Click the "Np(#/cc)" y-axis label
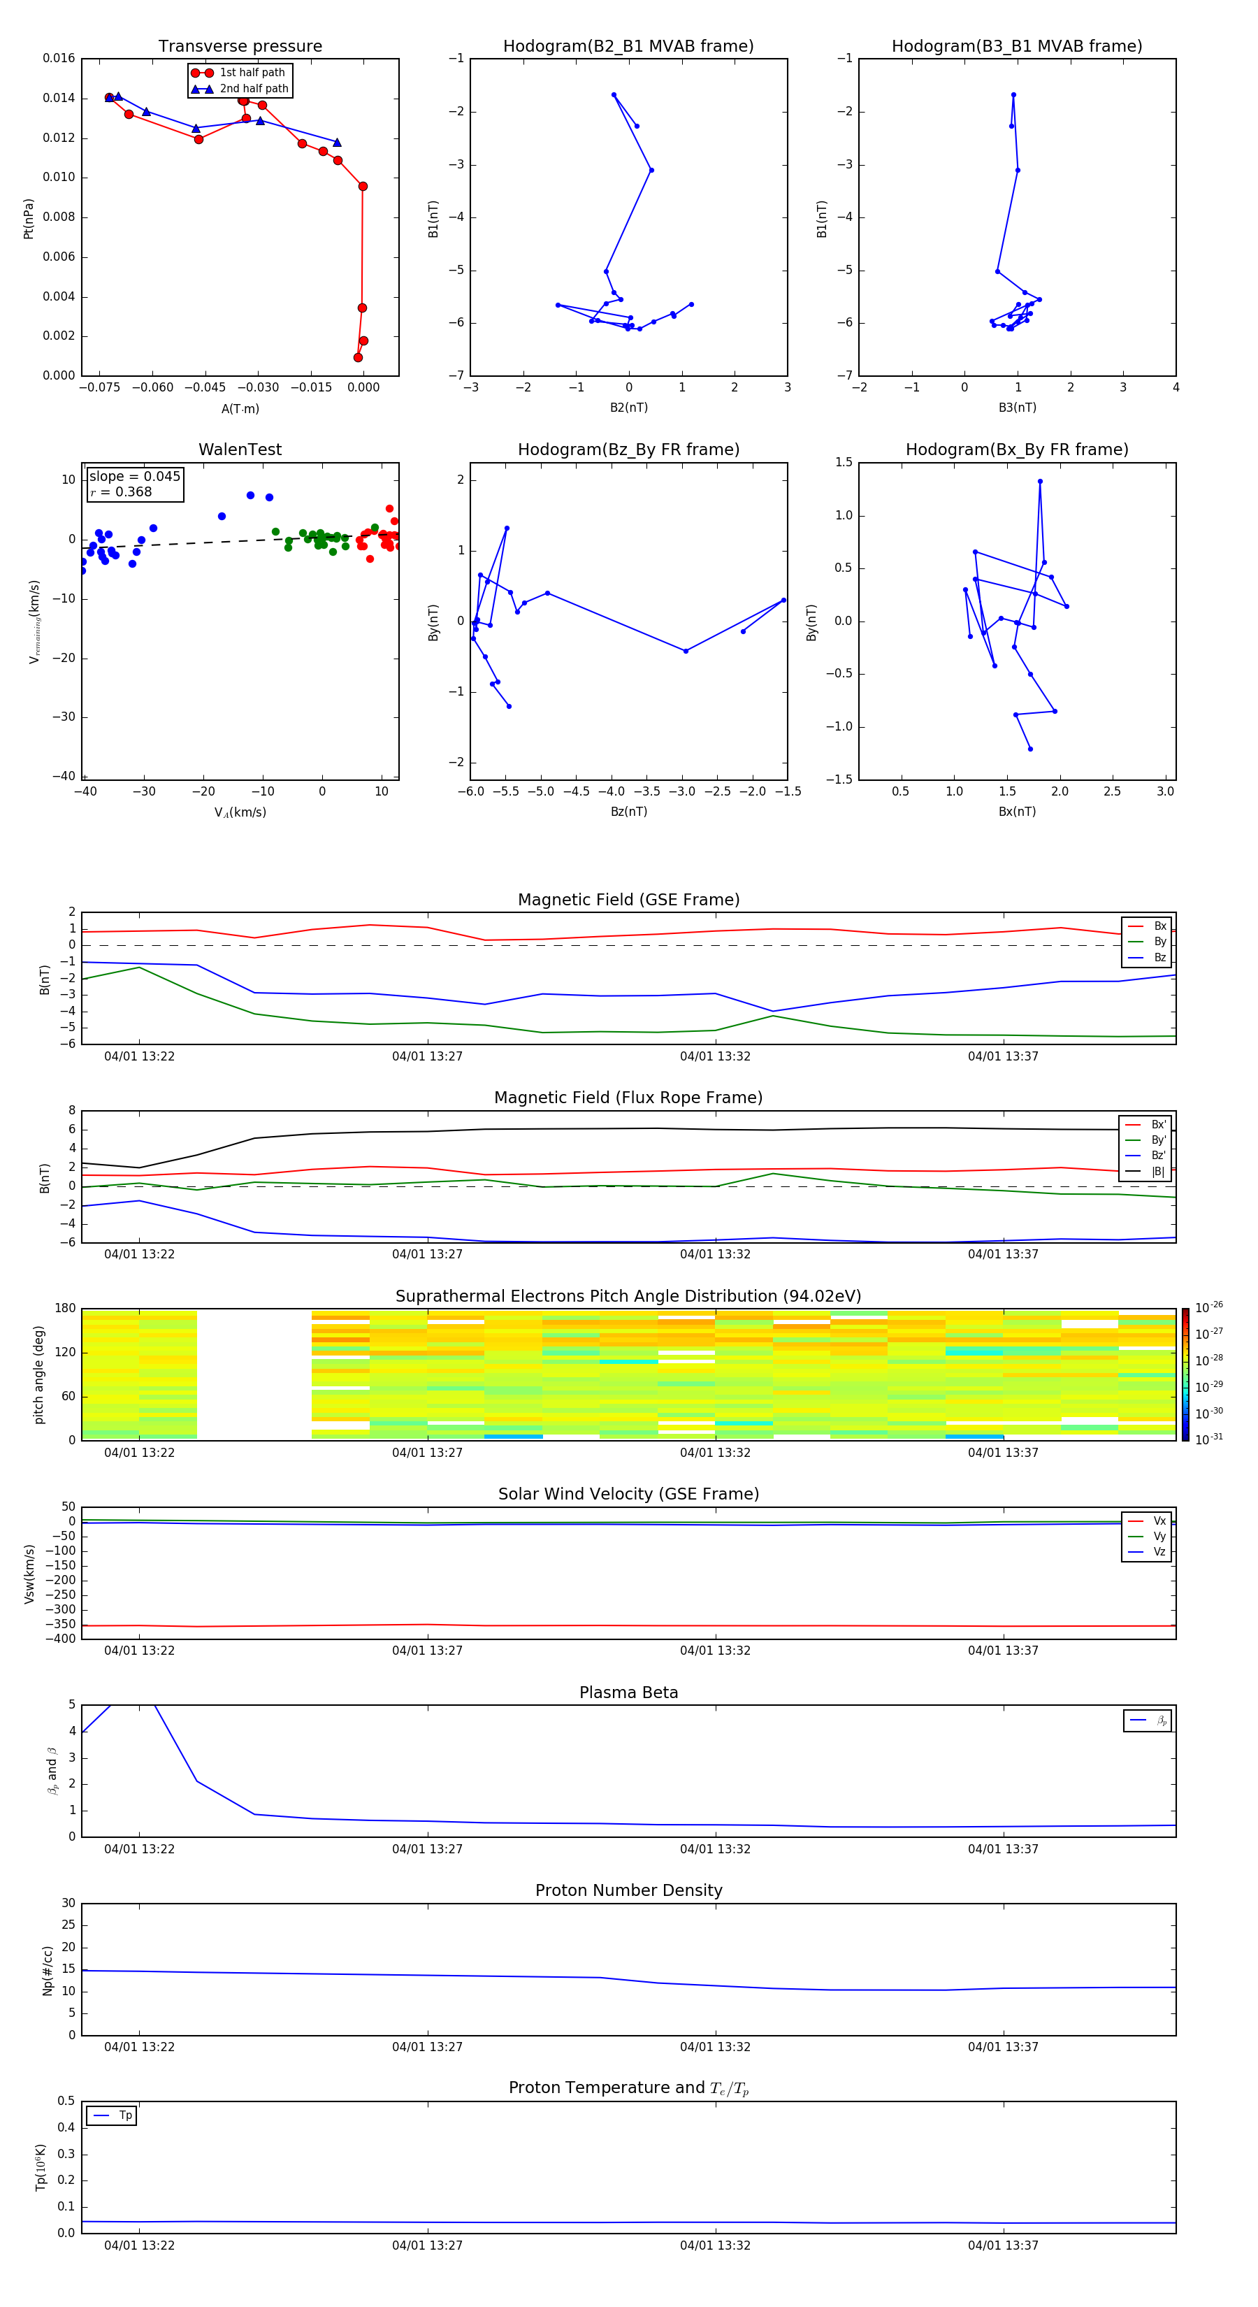The image size is (1258, 2307). (48, 1970)
